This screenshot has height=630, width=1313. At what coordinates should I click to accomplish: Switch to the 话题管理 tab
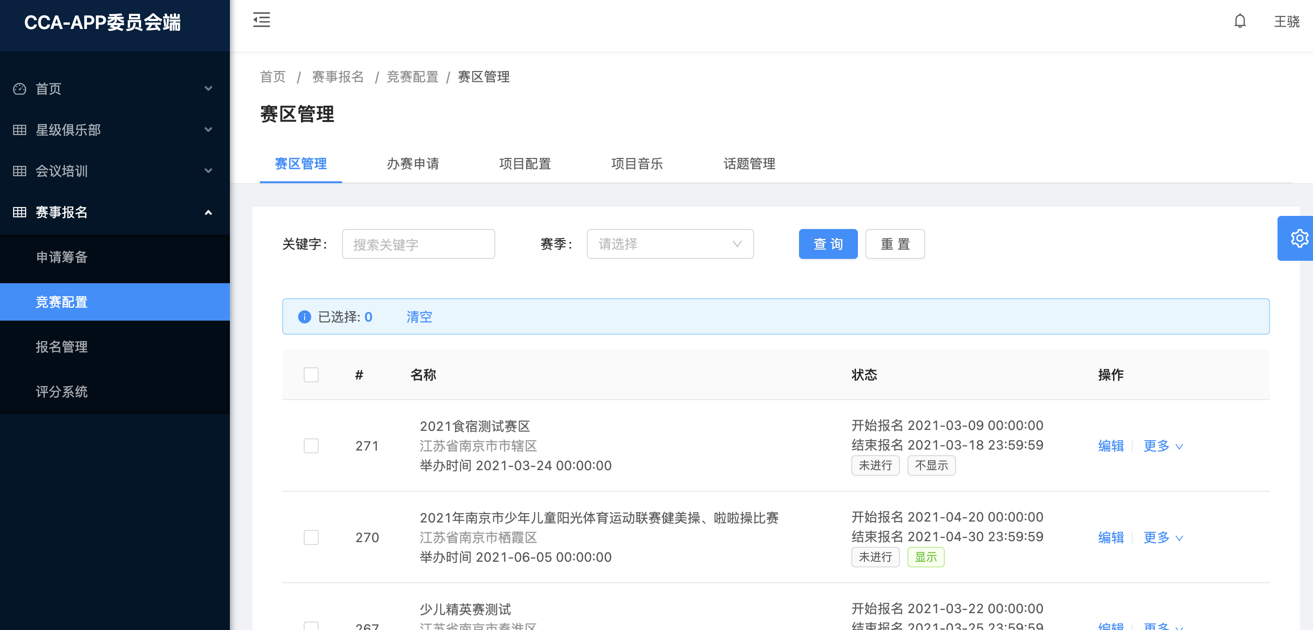click(749, 164)
